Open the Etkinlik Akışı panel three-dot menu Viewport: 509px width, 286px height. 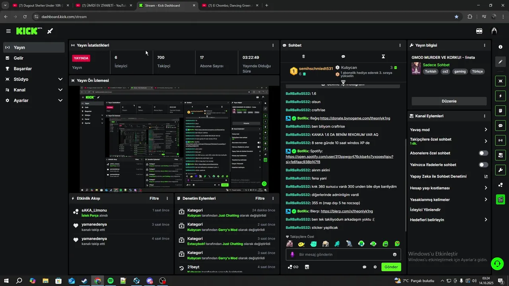click(x=167, y=198)
